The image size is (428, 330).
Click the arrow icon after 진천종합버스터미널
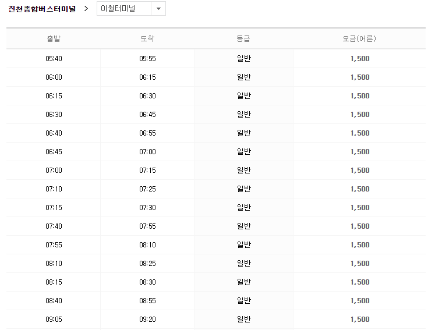86,9
